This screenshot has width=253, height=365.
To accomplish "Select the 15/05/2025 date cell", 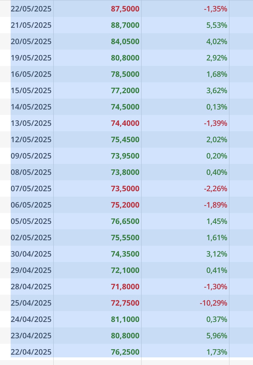I will coord(31,91).
